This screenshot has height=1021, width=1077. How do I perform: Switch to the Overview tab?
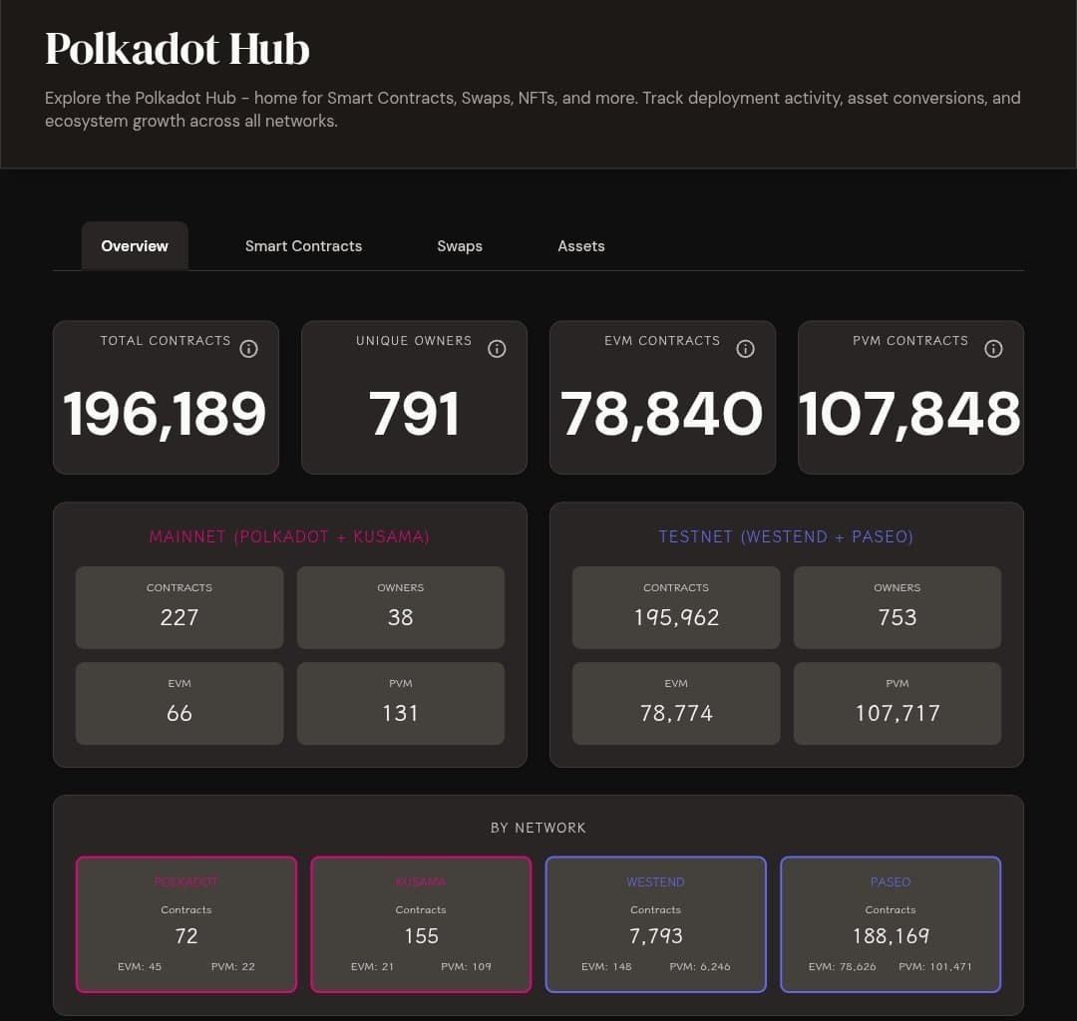pyautogui.click(x=135, y=246)
